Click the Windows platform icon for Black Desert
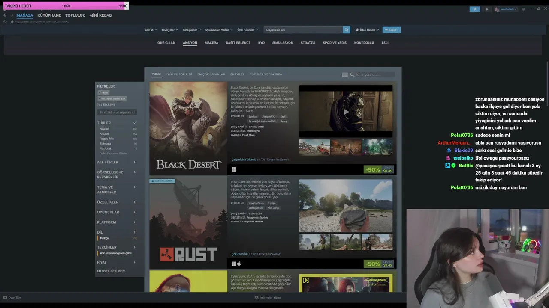This screenshot has width=549, height=308. [x=234, y=169]
